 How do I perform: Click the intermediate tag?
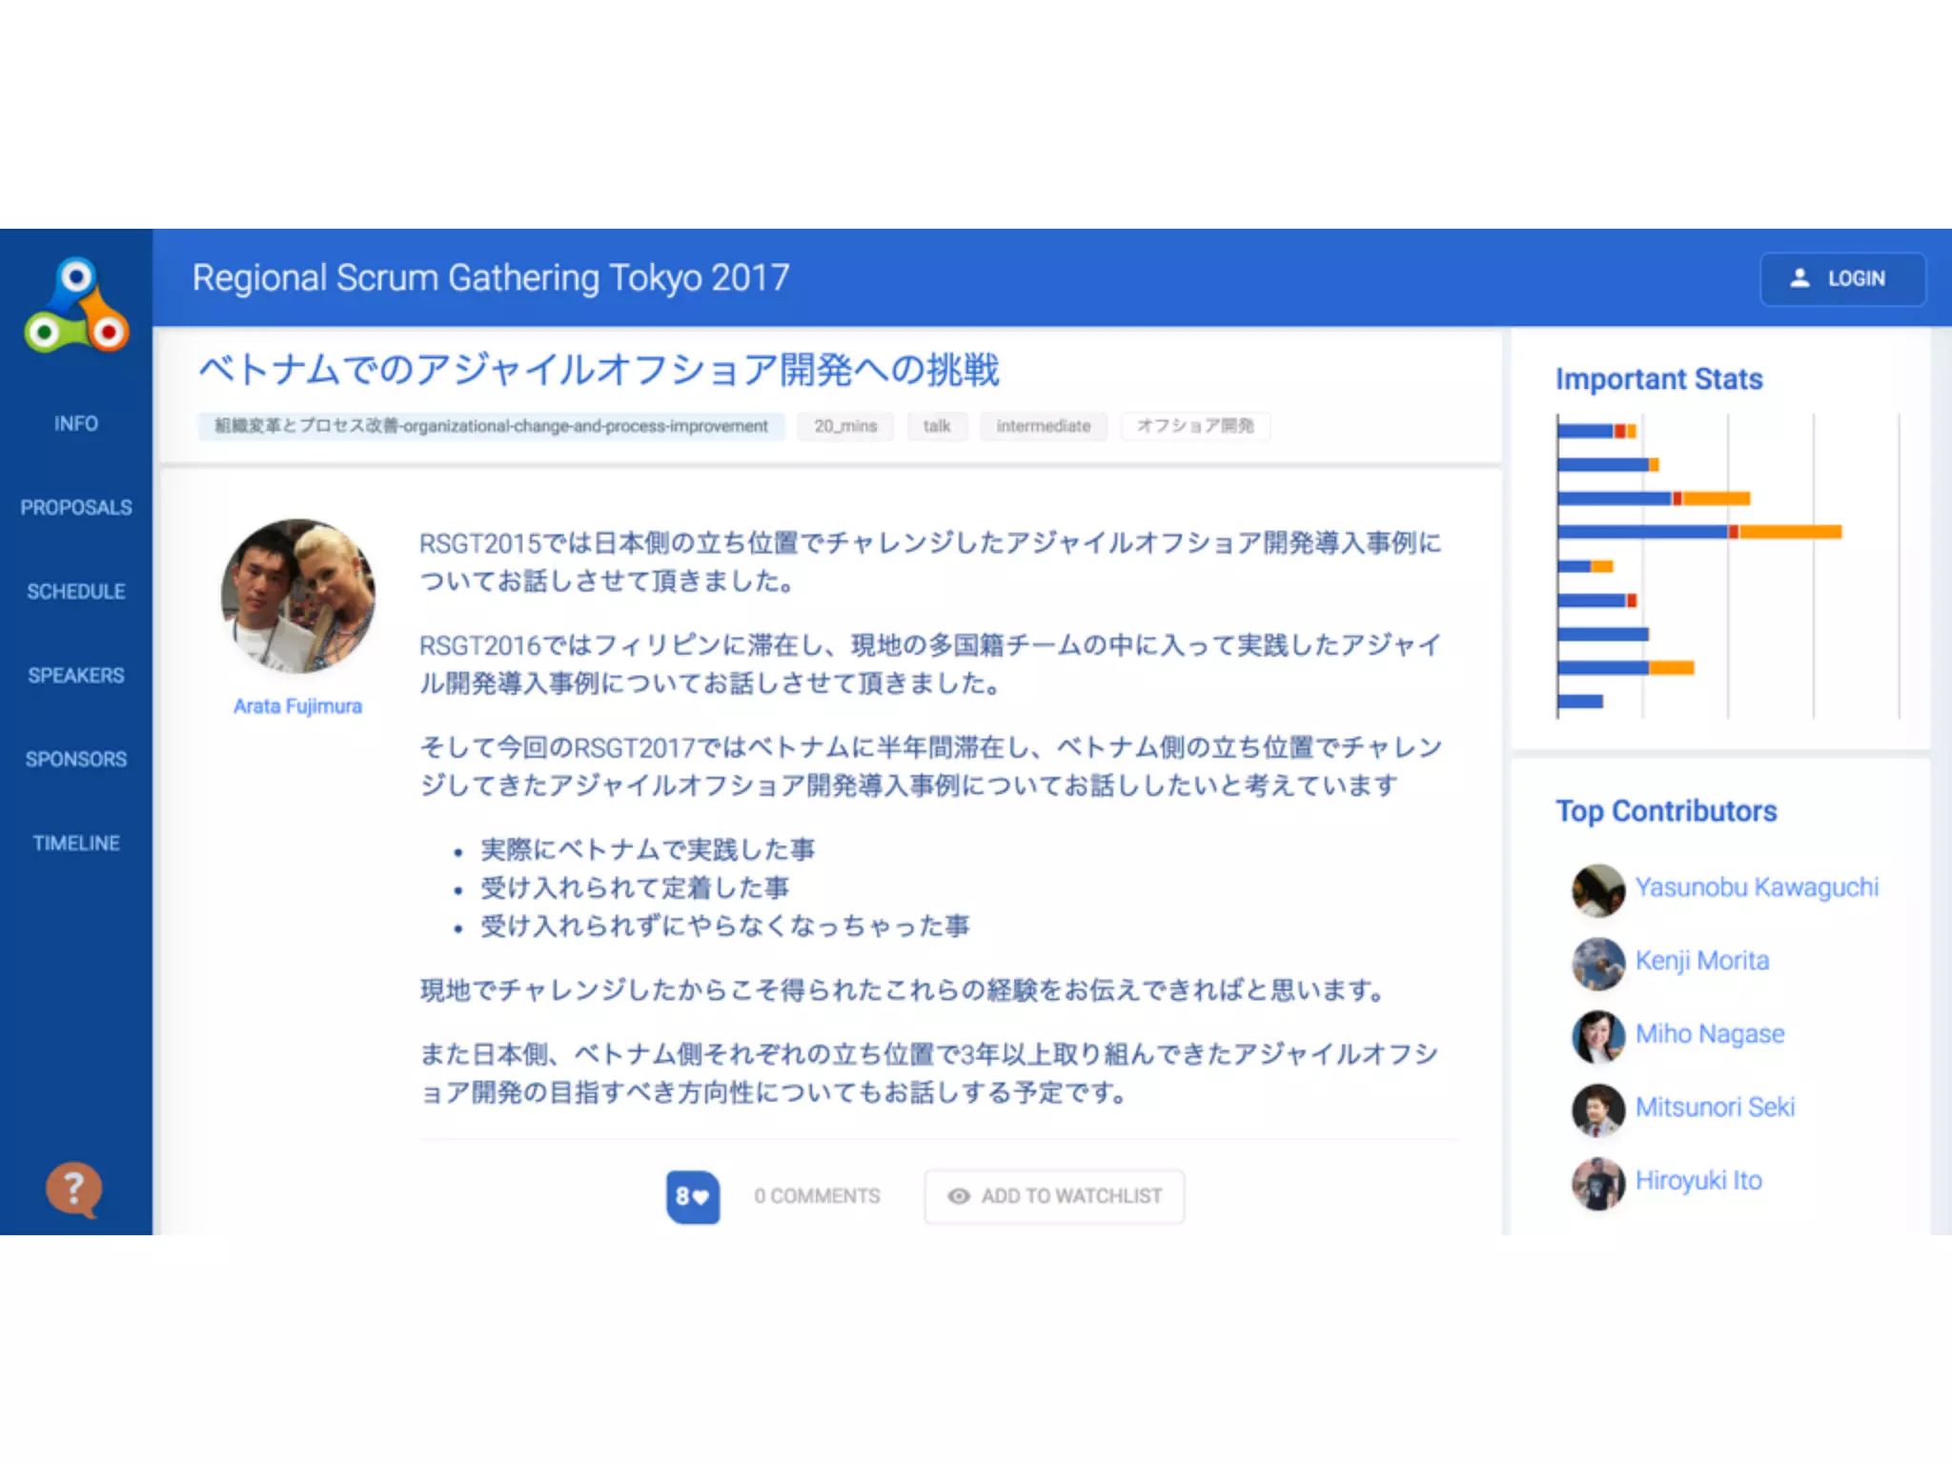pyautogui.click(x=1044, y=426)
